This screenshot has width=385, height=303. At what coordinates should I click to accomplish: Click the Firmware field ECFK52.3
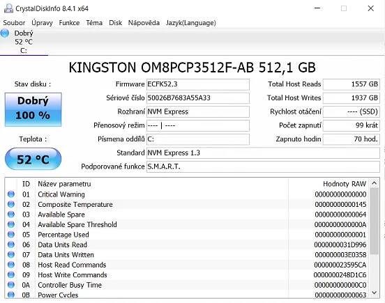198,84
